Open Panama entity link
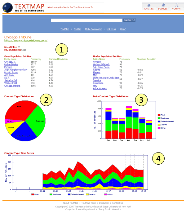 tap(8, 67)
